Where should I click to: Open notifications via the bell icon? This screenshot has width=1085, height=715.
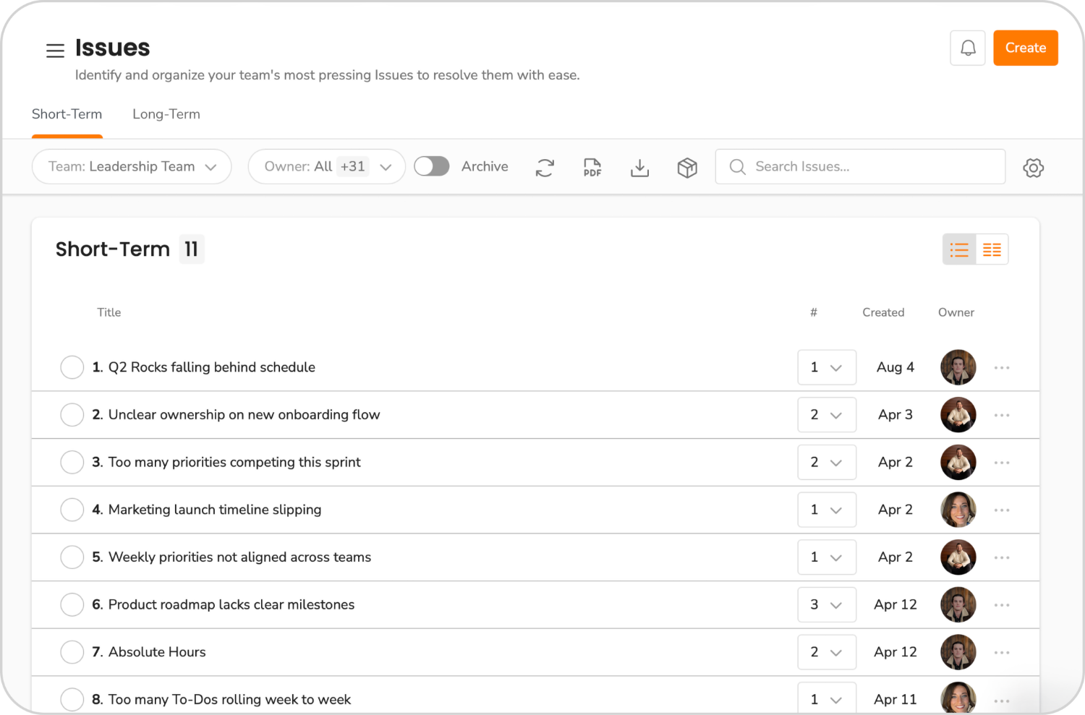(967, 48)
